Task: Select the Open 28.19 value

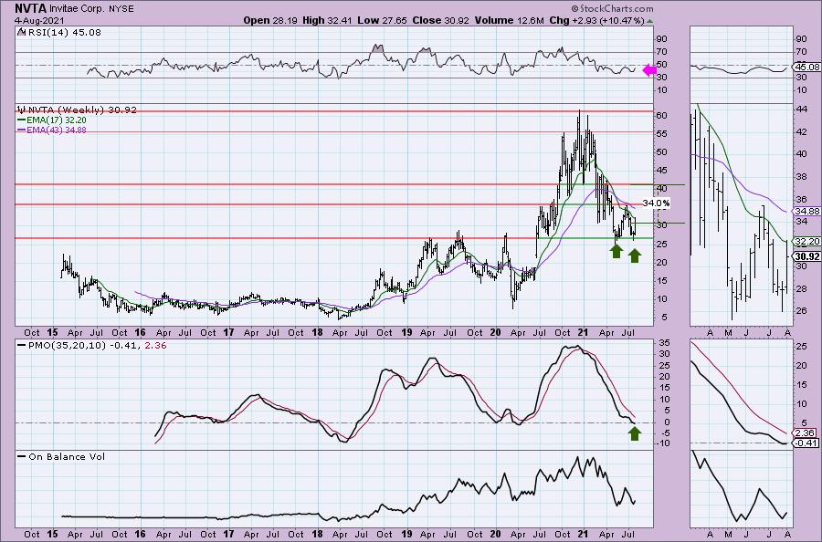Action: tap(271, 20)
